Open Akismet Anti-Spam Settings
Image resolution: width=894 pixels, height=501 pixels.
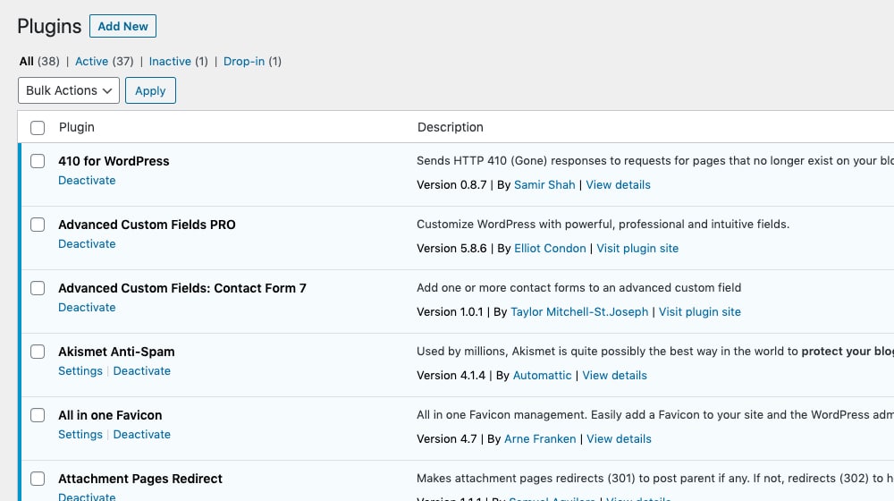[x=80, y=371]
